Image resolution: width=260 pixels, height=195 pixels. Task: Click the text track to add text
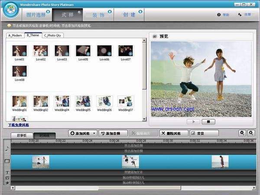pos(133,172)
